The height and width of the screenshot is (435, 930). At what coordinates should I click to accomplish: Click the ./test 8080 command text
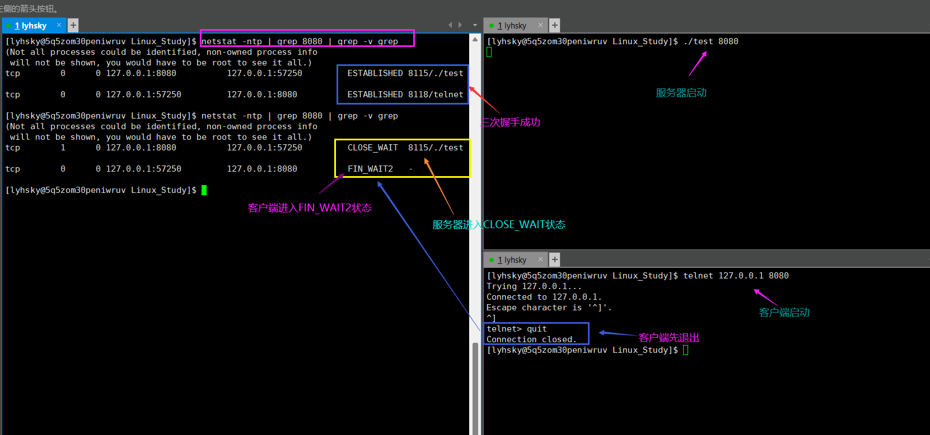coord(711,41)
